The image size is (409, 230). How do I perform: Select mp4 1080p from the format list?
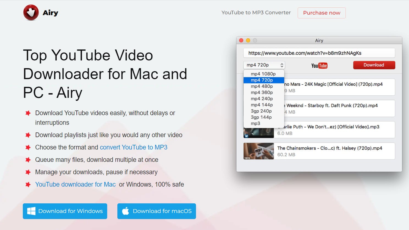(263, 74)
